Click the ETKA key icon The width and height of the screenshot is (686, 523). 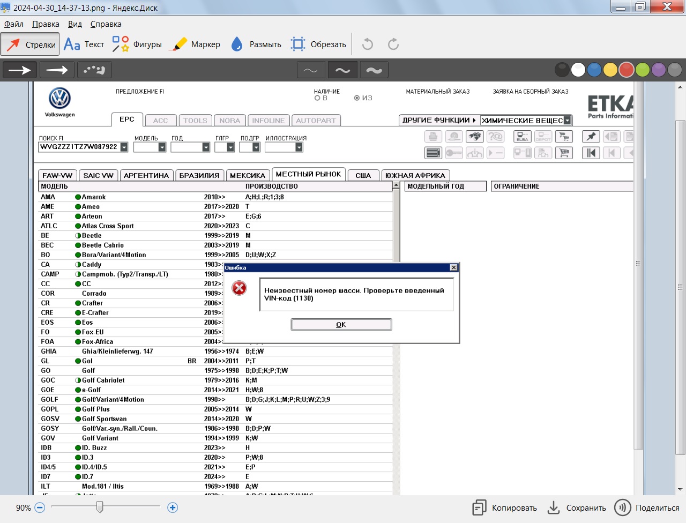coord(454,153)
